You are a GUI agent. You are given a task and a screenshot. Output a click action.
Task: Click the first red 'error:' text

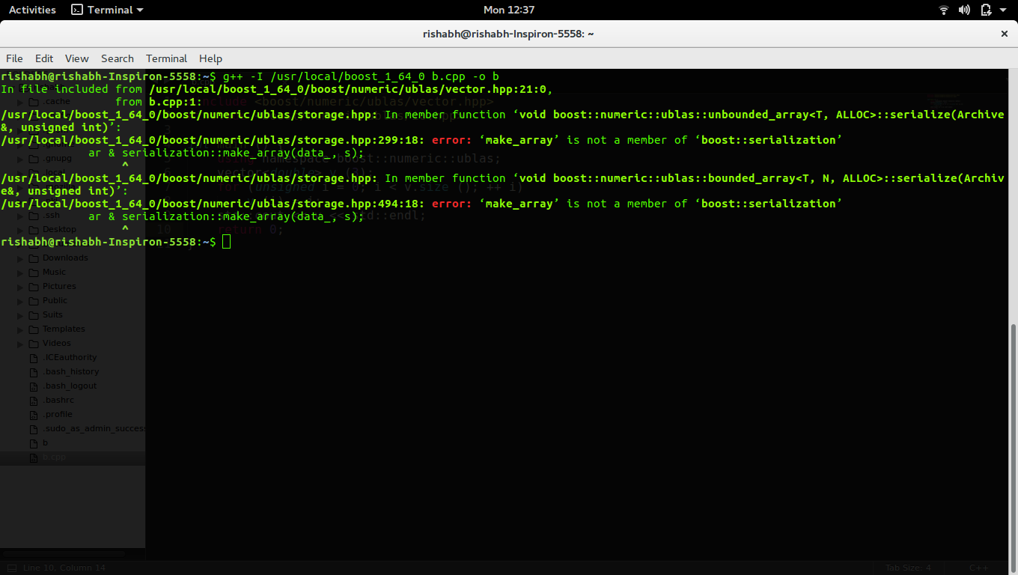(x=452, y=140)
